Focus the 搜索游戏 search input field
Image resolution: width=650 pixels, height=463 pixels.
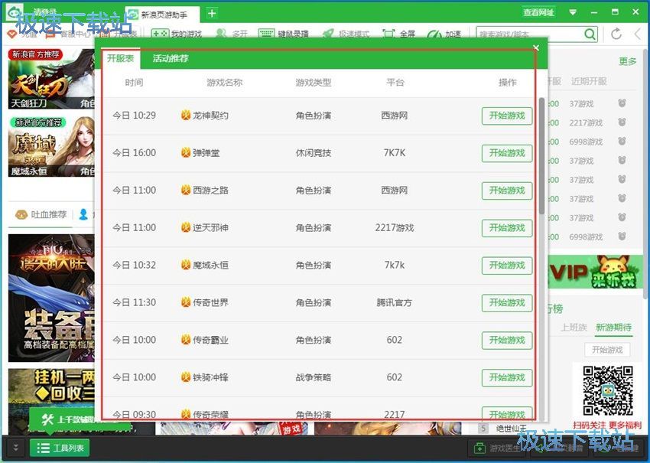529,34
